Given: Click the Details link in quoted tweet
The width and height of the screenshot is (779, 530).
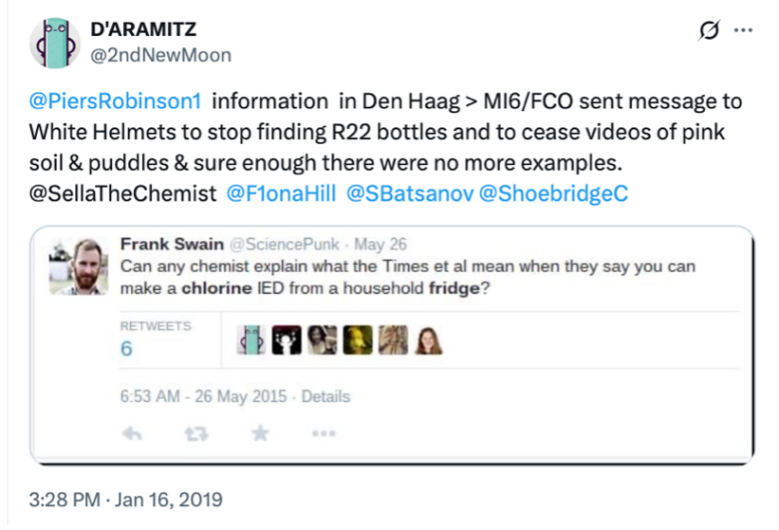Looking at the screenshot, I should (325, 396).
